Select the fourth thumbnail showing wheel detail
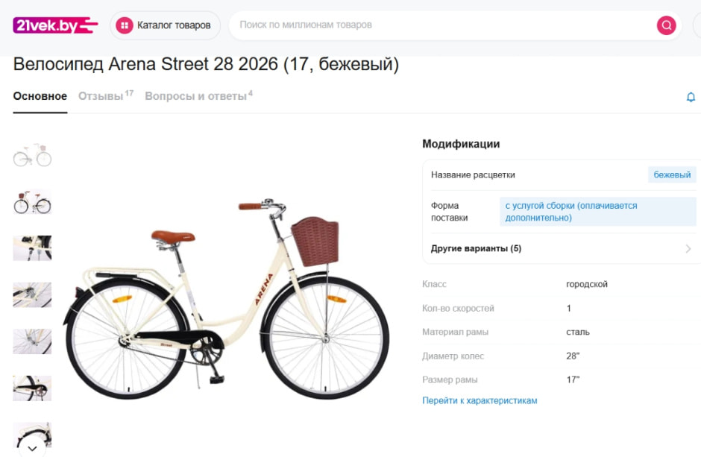Image resolution: width=701 pixels, height=457 pixels. click(x=32, y=294)
